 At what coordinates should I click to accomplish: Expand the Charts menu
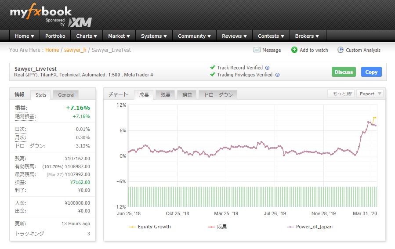(87, 36)
